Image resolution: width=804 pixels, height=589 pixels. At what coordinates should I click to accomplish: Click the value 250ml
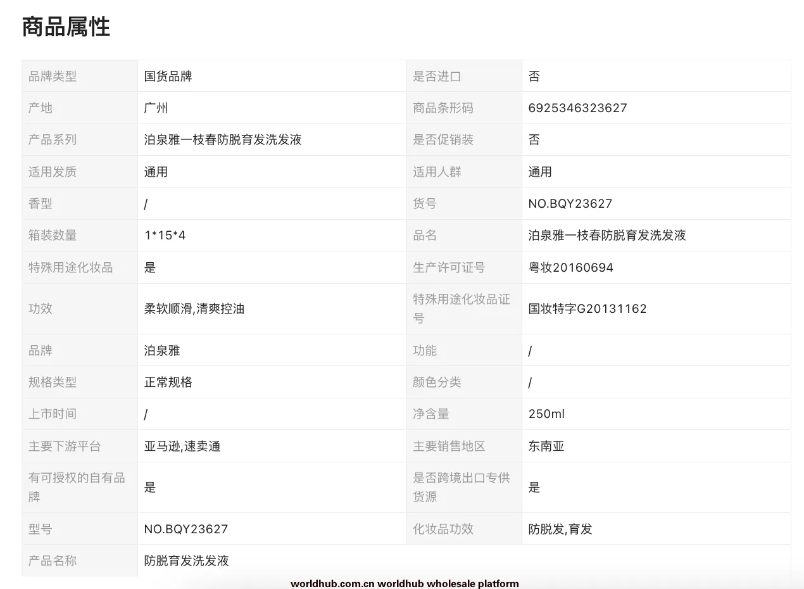coord(546,414)
